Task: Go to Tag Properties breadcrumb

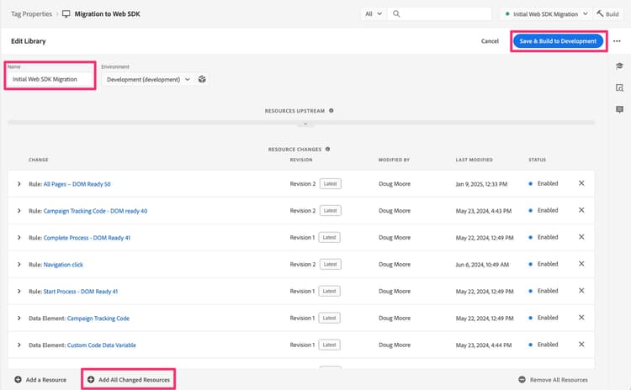Action: (x=31, y=13)
